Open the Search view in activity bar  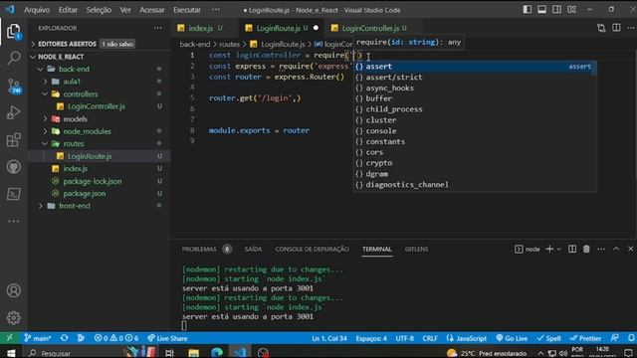pyautogui.click(x=13, y=58)
